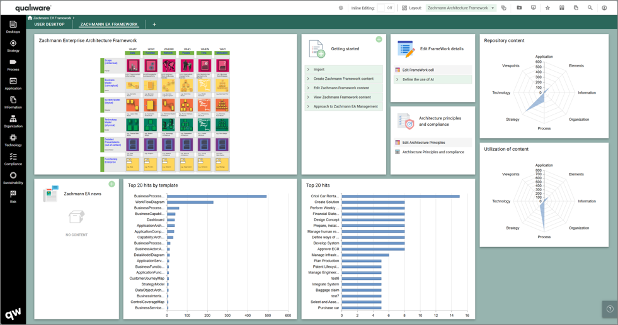The height and width of the screenshot is (325, 618).
Task: Click the star favorites icon
Action: pyautogui.click(x=547, y=8)
